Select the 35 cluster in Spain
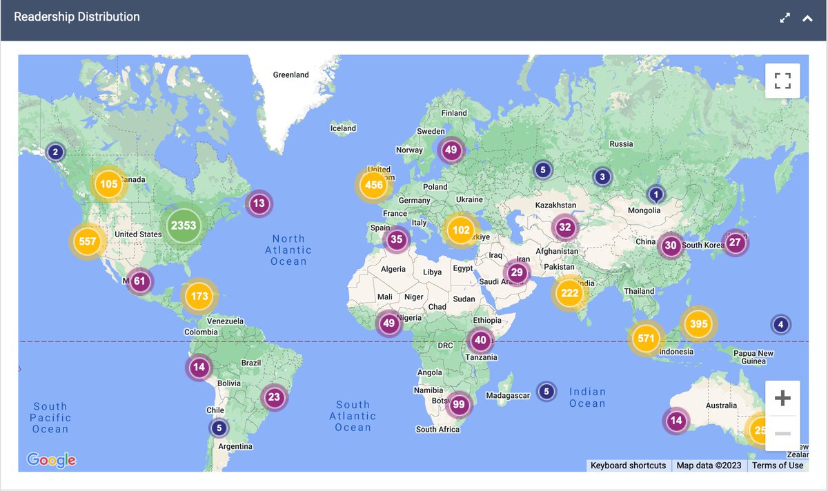 [397, 240]
